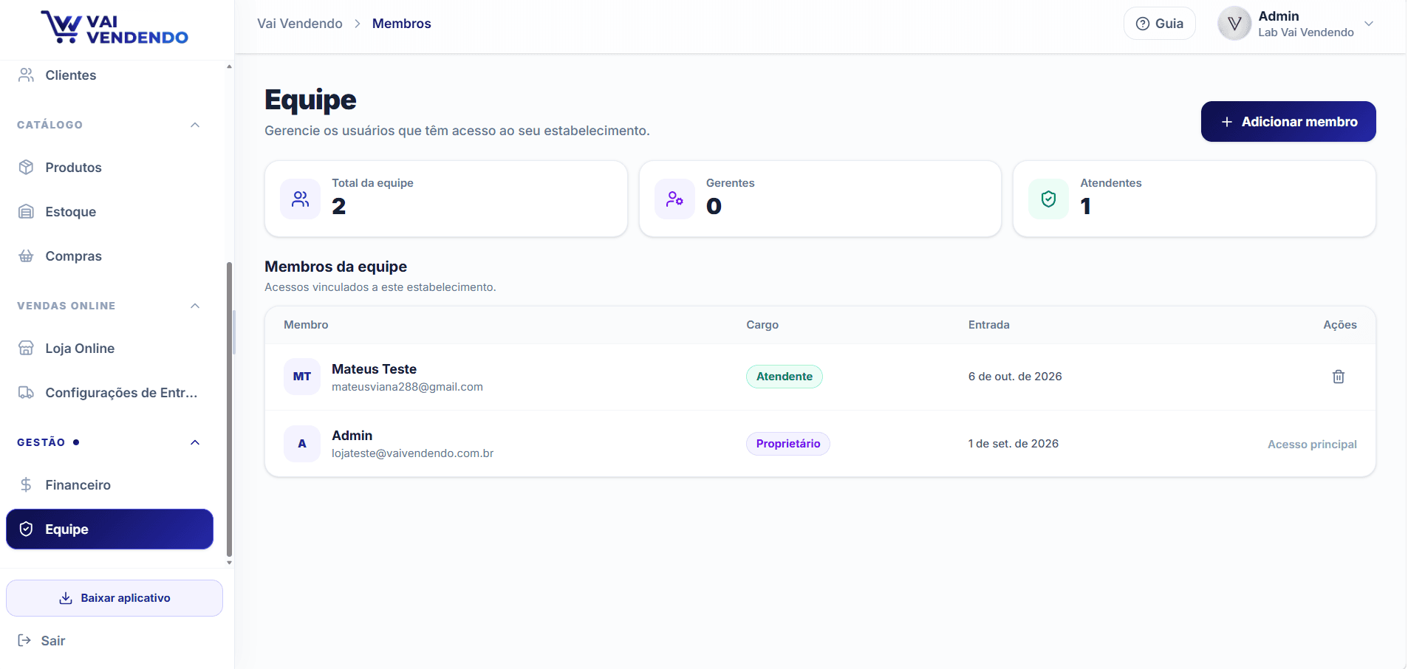The height and width of the screenshot is (669, 1408).
Task: Click the Compras basket icon
Action: [26, 255]
